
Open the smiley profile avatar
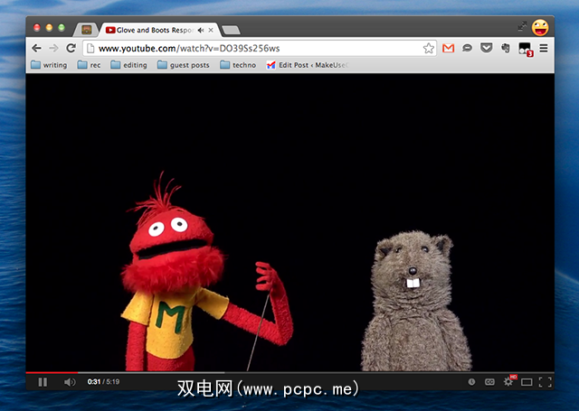tap(540, 27)
